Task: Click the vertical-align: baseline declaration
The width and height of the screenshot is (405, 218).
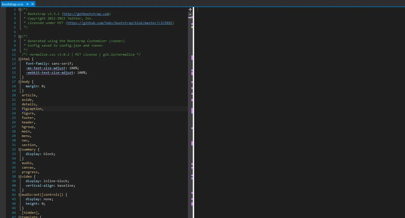Action: click(50, 186)
